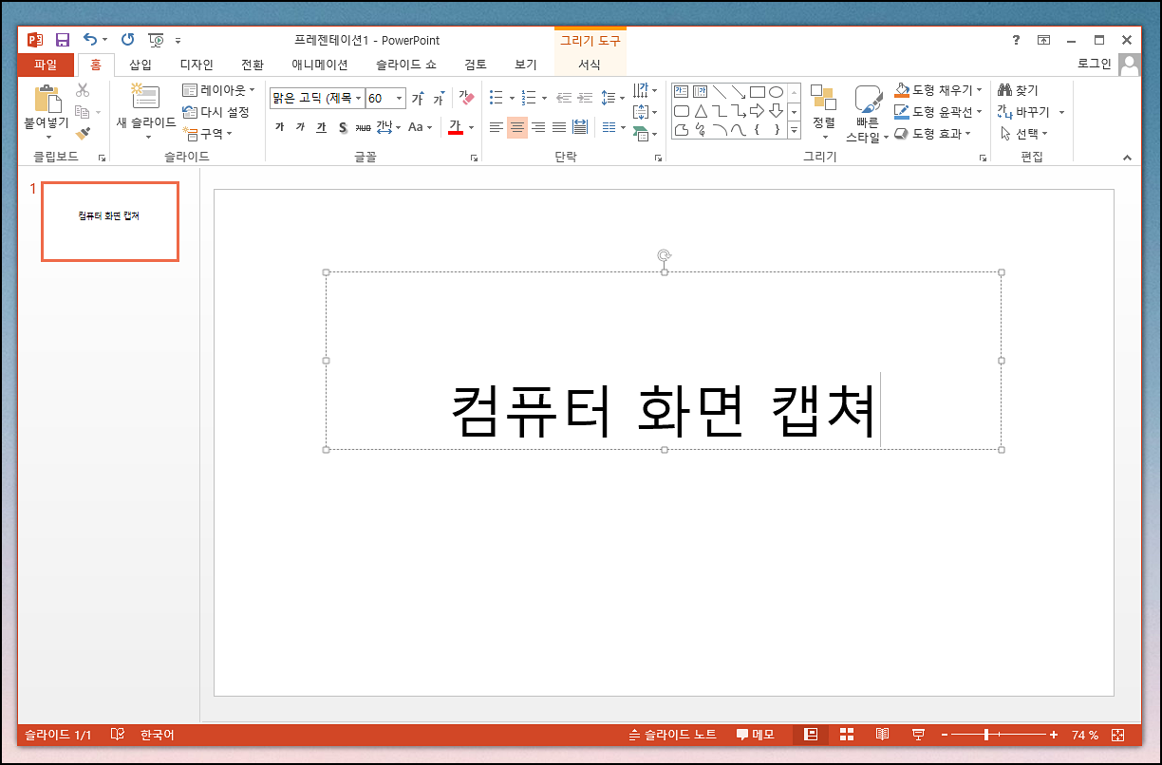
Task: Toggle underline text formatting
Action: (x=322, y=127)
